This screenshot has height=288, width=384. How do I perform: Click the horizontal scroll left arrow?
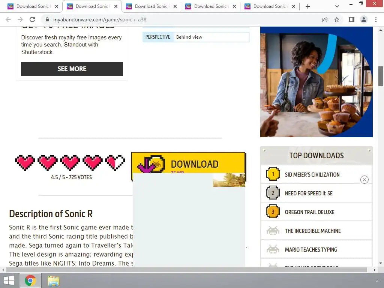pyautogui.click(x=3, y=270)
